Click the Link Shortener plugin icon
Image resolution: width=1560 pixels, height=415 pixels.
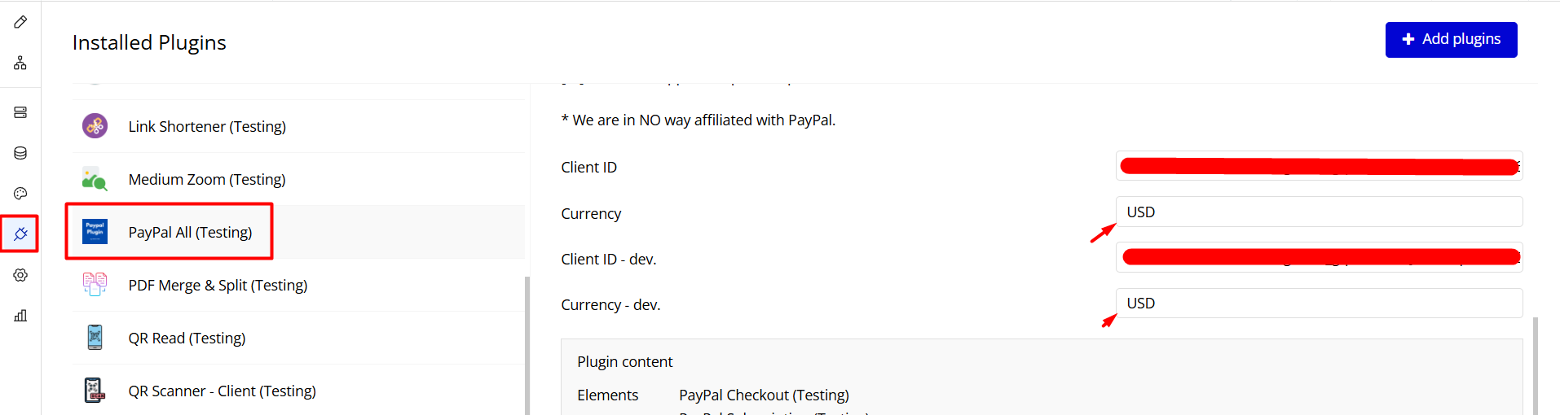[x=95, y=126]
